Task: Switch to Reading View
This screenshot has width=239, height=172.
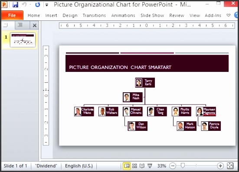Action: [142, 166]
